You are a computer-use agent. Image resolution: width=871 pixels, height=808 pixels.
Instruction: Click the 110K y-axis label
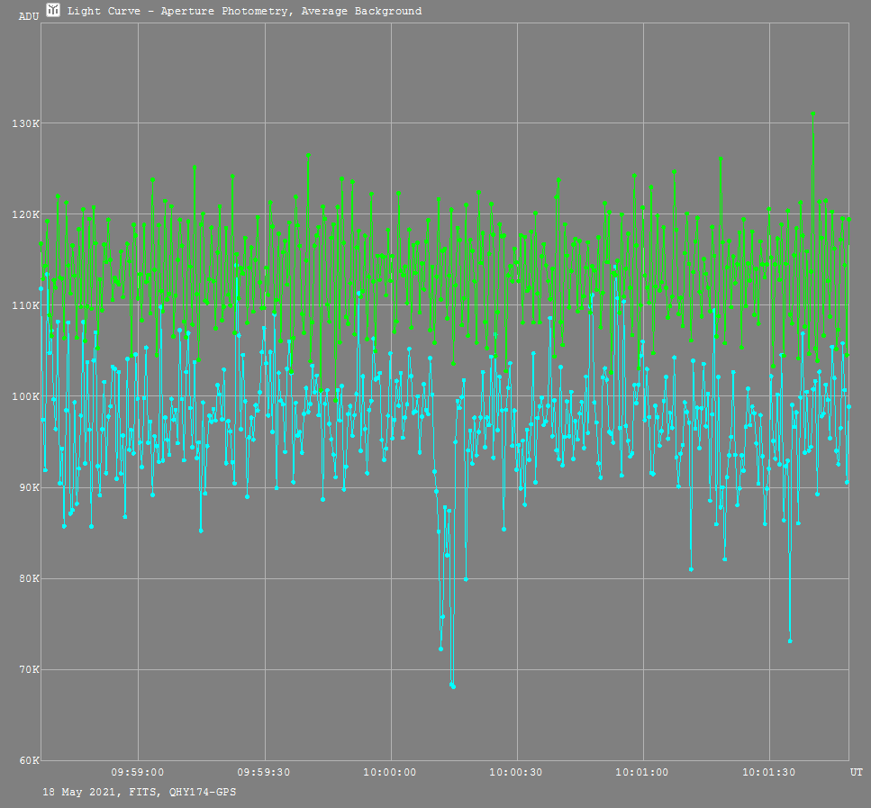(x=25, y=305)
